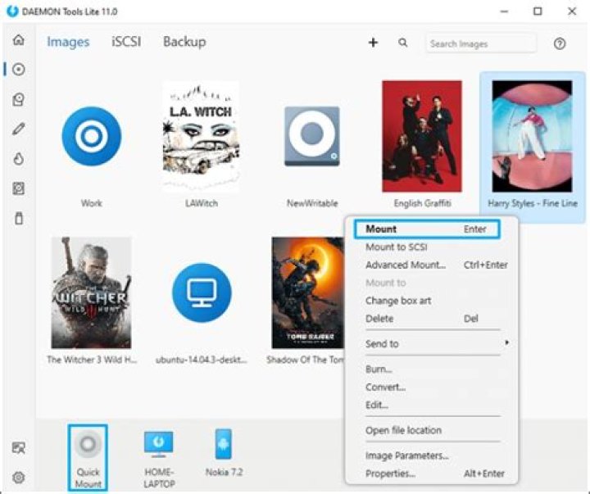Open the flame burn icon in sidebar

coord(18,159)
